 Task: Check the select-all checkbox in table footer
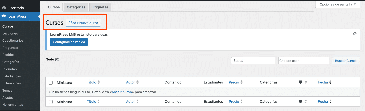[x=51, y=102]
